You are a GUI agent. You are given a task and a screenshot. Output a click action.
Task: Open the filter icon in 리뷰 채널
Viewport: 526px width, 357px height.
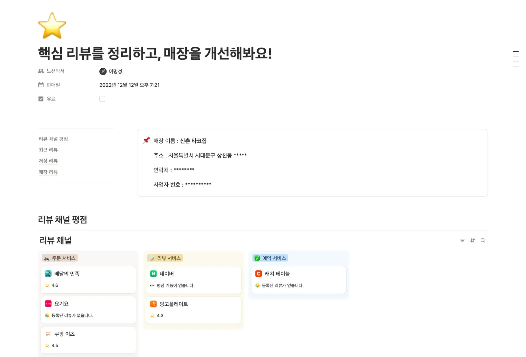tap(462, 240)
